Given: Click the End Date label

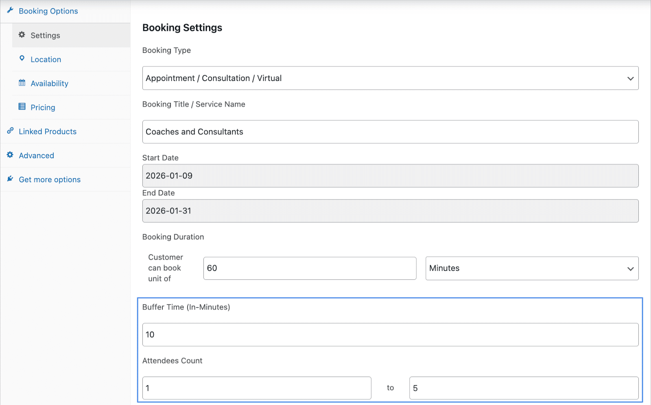Looking at the screenshot, I should [x=159, y=193].
